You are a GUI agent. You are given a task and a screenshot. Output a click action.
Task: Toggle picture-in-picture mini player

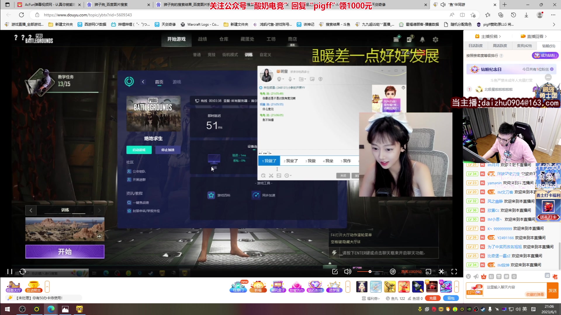point(428,272)
